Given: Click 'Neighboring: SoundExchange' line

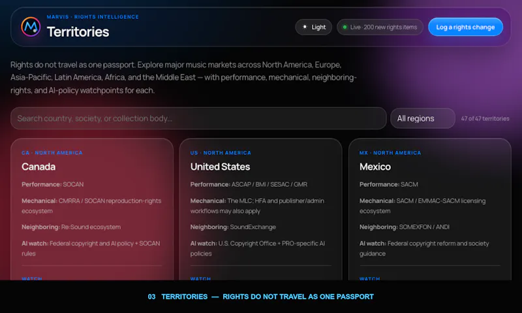Looking at the screenshot, I should coord(233,227).
